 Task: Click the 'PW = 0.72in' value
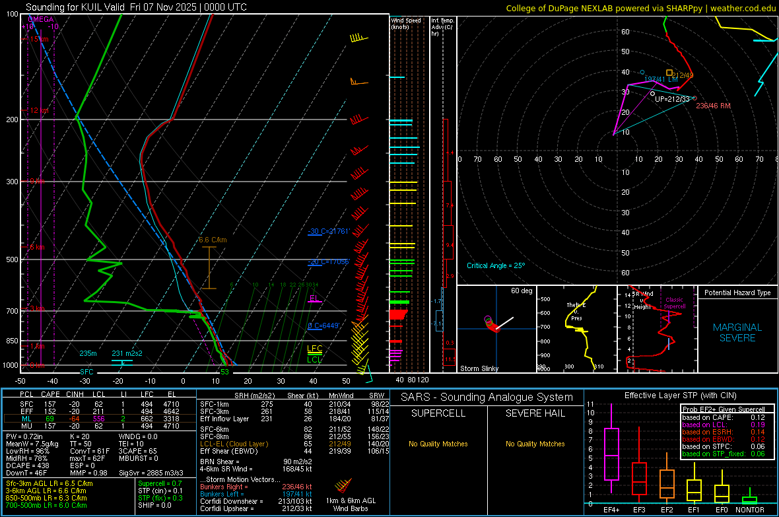click(24, 436)
